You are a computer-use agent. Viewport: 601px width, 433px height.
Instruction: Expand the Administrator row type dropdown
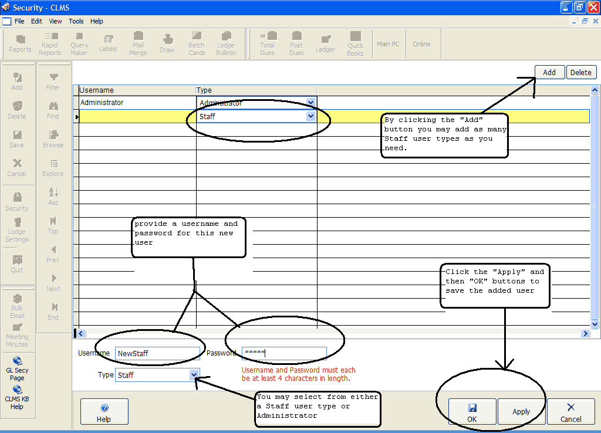pyautogui.click(x=311, y=103)
